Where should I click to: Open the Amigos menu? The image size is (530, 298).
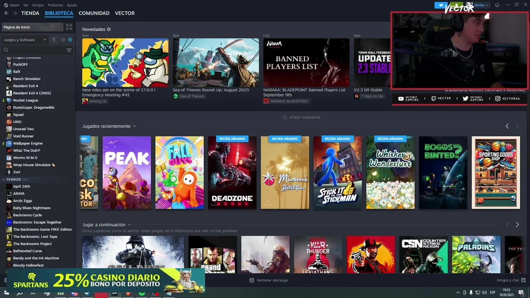tap(38, 5)
